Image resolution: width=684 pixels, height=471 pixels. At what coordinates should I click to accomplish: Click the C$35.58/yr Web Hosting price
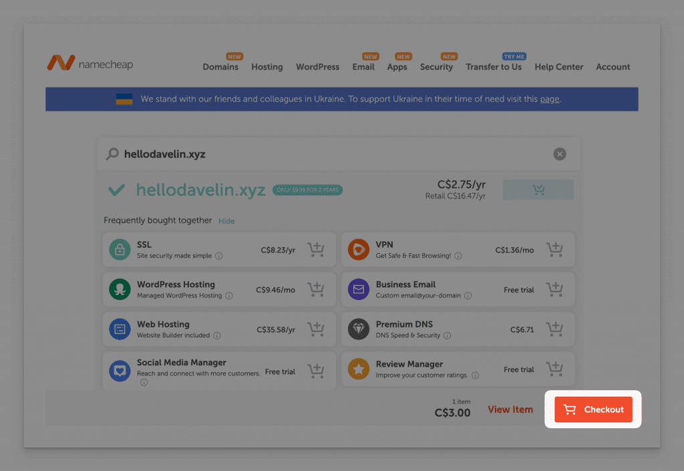coord(276,330)
